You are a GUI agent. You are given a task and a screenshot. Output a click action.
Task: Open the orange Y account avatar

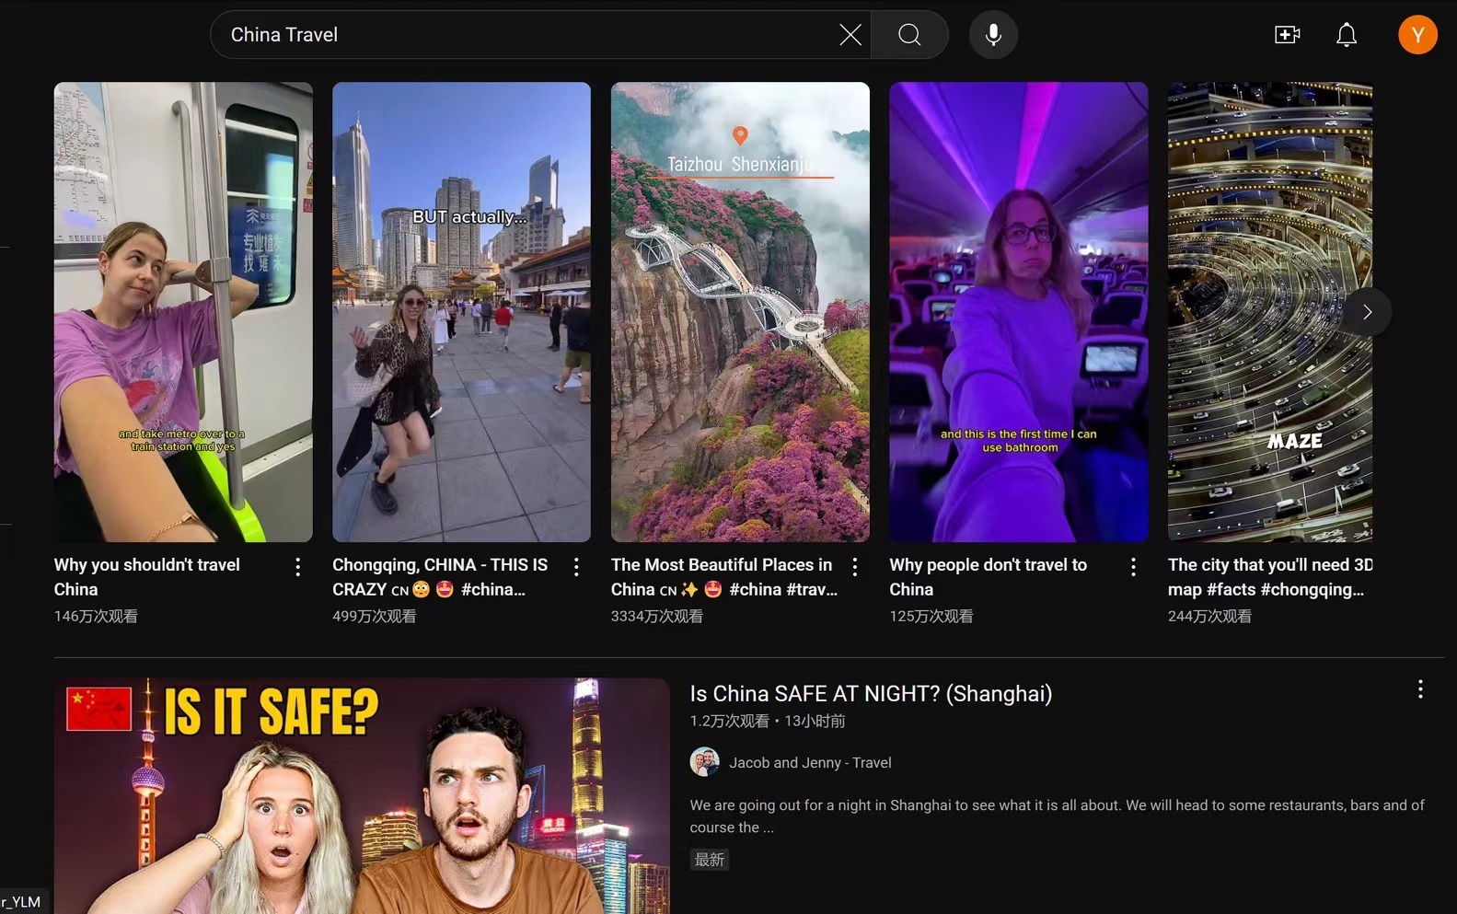click(1417, 35)
